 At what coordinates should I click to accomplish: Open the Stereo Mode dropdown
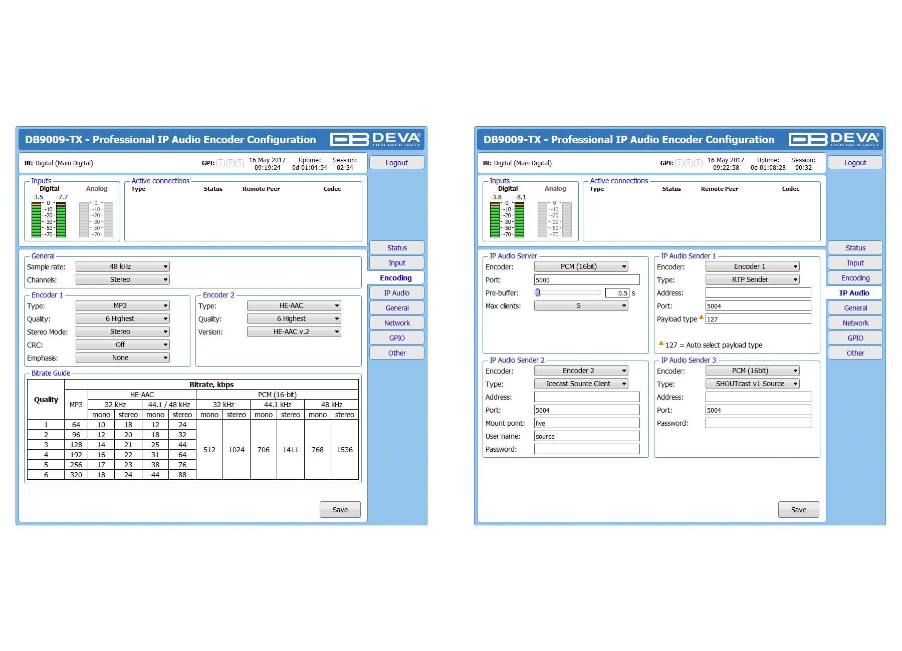[x=123, y=332]
